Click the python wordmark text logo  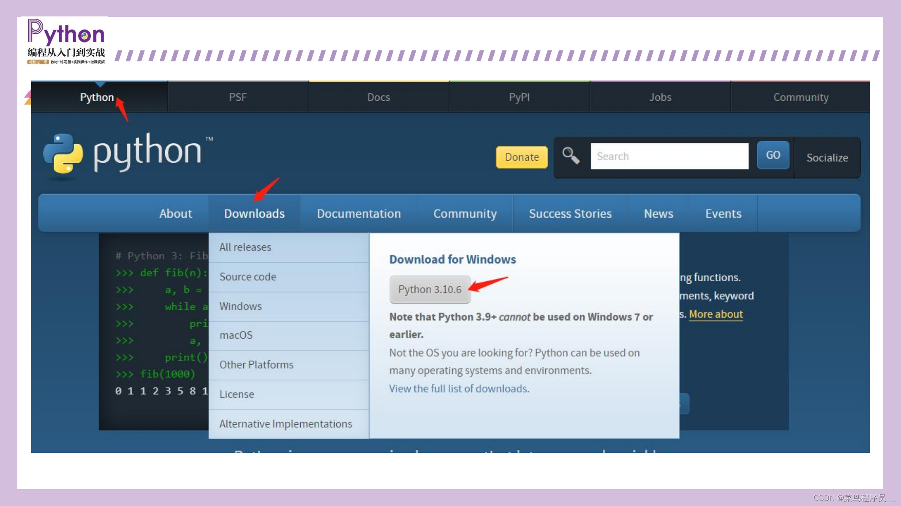click(147, 152)
